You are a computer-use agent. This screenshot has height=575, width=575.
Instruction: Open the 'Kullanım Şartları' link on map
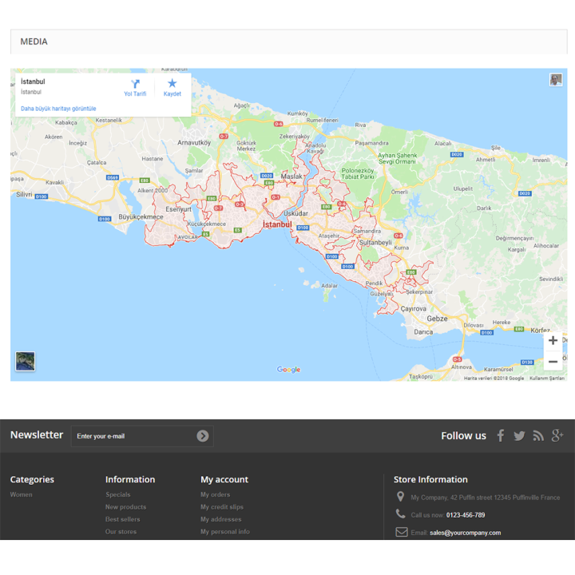(547, 378)
